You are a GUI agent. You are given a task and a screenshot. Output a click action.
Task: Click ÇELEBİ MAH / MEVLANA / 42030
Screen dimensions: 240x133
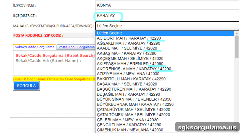pyautogui.click(x=165, y=120)
